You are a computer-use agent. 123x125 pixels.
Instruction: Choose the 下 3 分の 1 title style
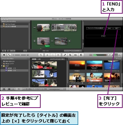94,65
